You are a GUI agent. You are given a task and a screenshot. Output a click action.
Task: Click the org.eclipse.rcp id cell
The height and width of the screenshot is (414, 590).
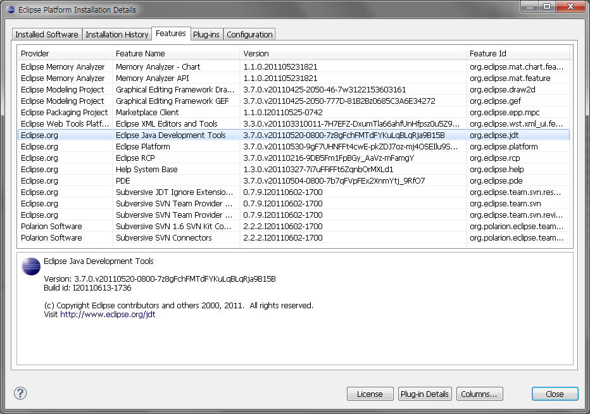click(x=495, y=158)
